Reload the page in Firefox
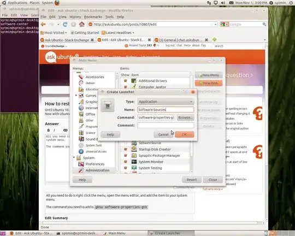295x236 pixels. click(x=65, y=24)
